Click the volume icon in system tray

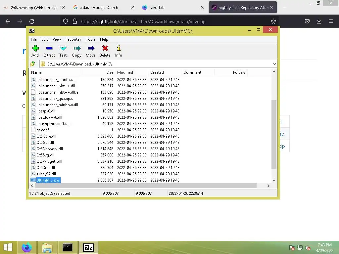[308, 248]
